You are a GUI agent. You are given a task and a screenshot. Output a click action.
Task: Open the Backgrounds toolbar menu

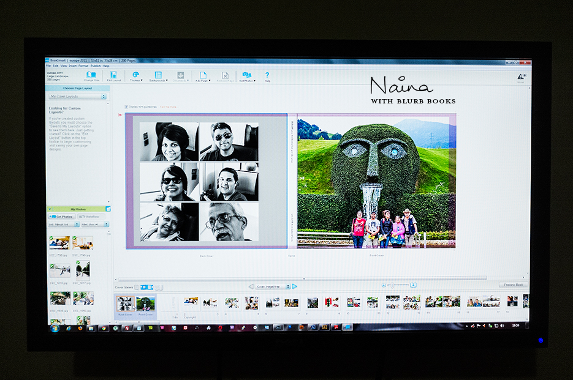point(158,76)
